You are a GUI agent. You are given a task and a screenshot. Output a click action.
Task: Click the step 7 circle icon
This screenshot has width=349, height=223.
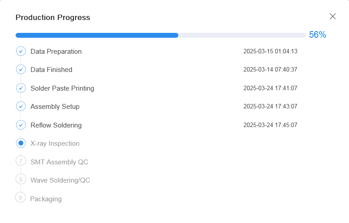21,161
